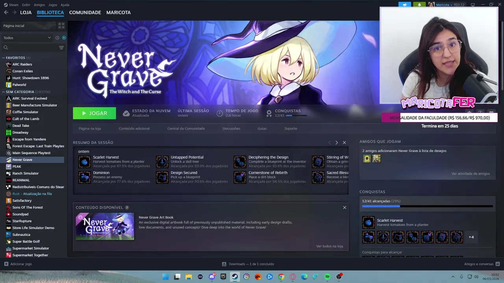The image size is (504, 283).
Task: Toggle the ready-to-play filter icon
Action: pos(64,38)
